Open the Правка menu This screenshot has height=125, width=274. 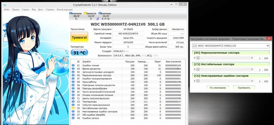tap(16, 10)
